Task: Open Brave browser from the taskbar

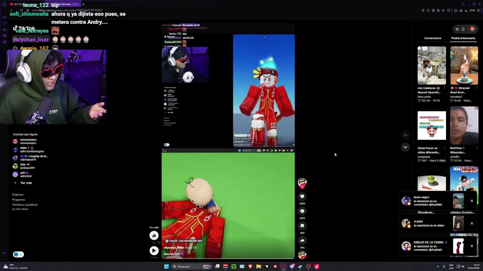Action: [250, 266]
